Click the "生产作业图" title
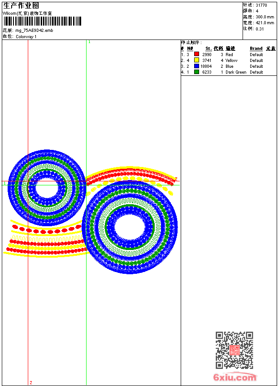The width and height of the screenshot is (278, 386). point(21,5)
